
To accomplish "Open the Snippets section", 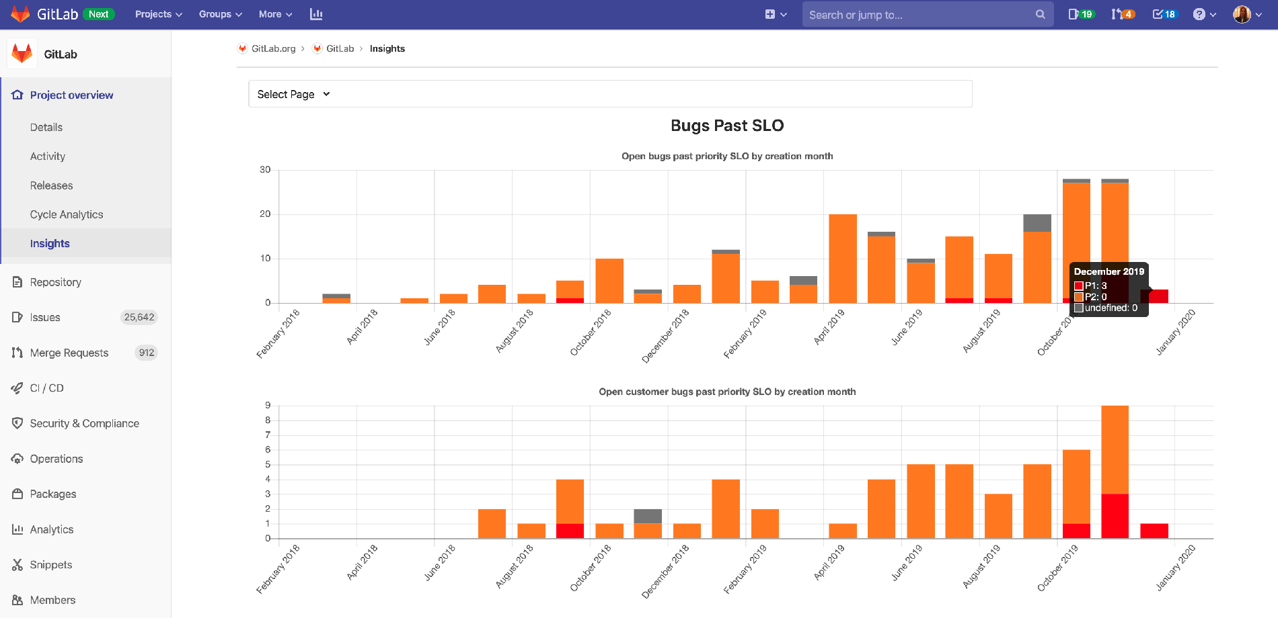I will click(50, 564).
